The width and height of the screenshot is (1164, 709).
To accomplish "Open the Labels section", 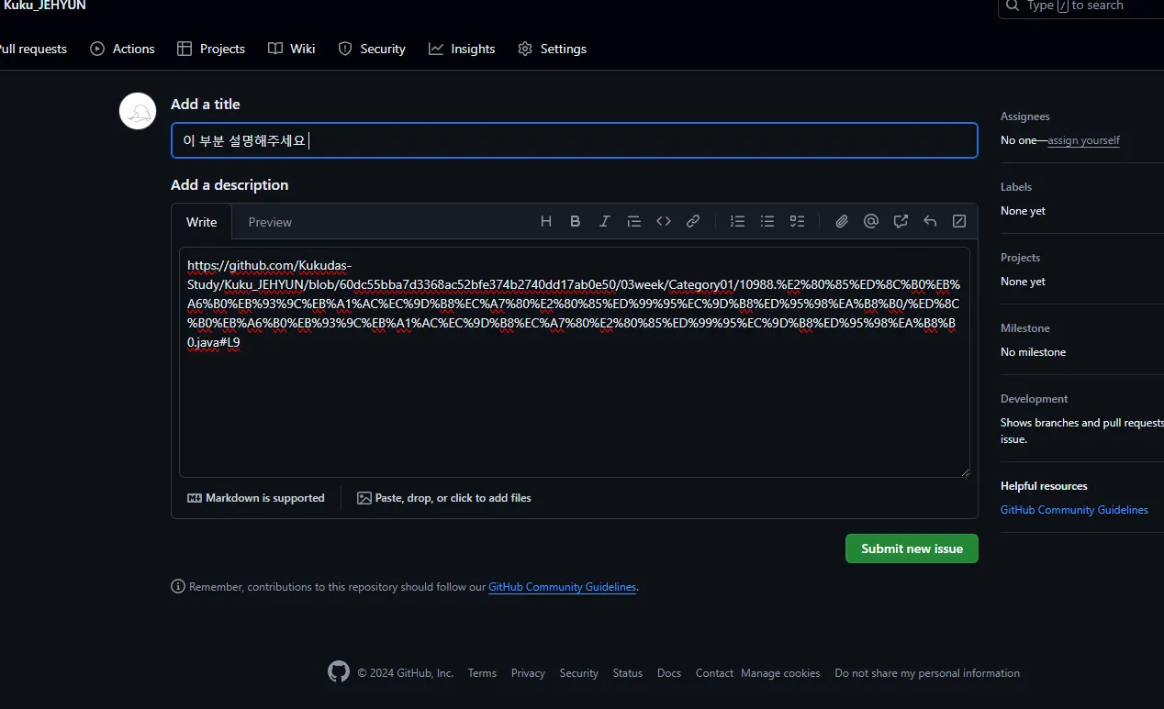I will point(1016,187).
